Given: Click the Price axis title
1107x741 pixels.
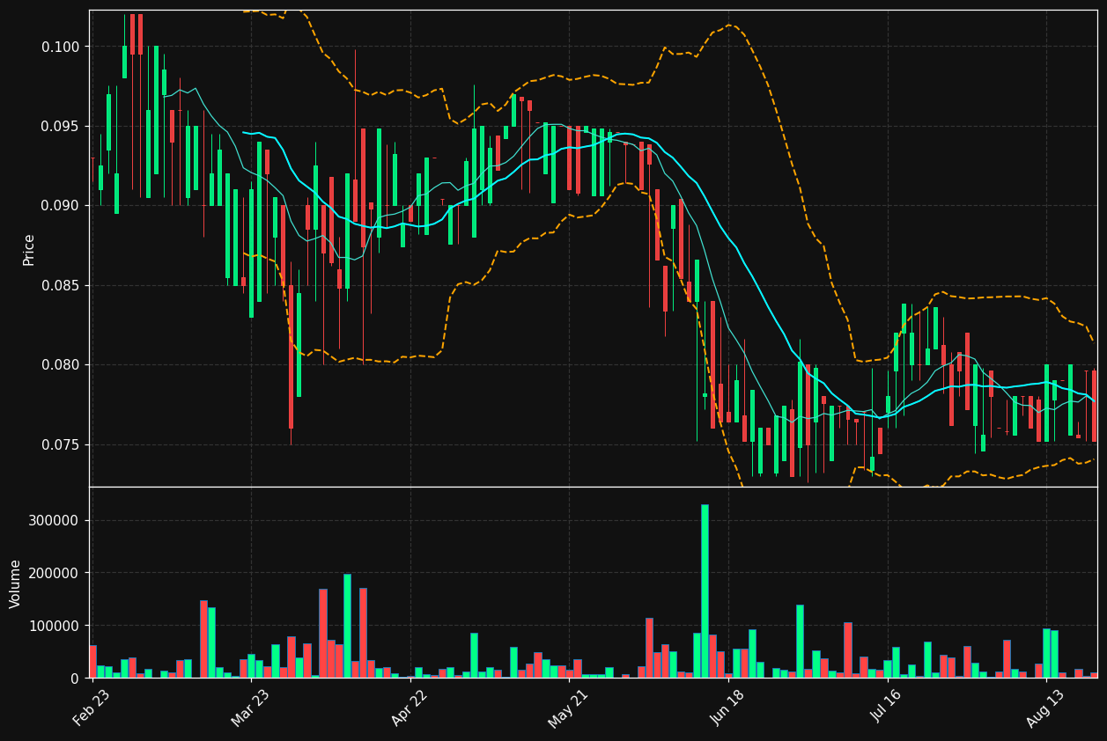Looking at the screenshot, I should 29,249.
